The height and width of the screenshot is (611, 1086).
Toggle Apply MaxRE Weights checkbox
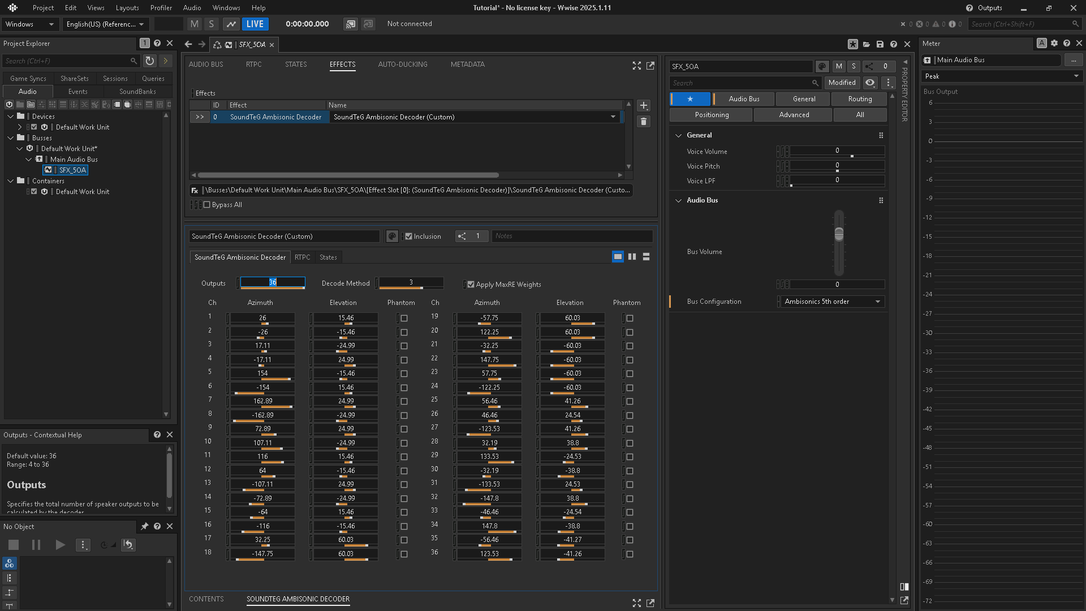pyautogui.click(x=471, y=285)
